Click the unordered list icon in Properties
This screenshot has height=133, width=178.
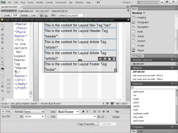(x=95, y=112)
